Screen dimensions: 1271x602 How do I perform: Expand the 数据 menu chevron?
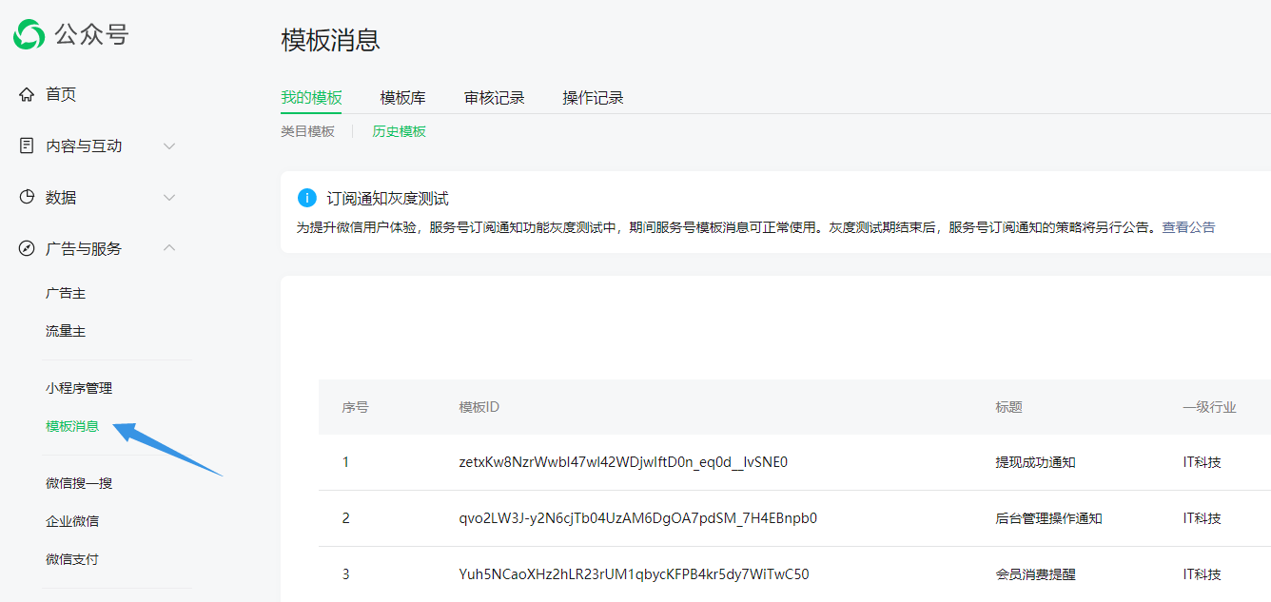click(x=169, y=197)
